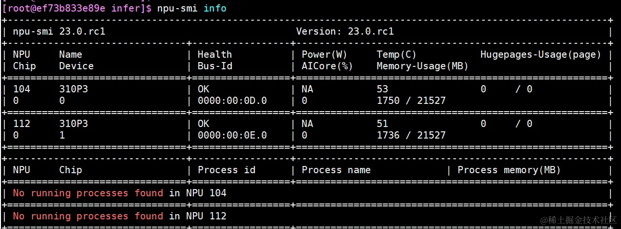Click the temperature value 51
Viewport: 621px width, 229px height.
[x=382, y=124]
